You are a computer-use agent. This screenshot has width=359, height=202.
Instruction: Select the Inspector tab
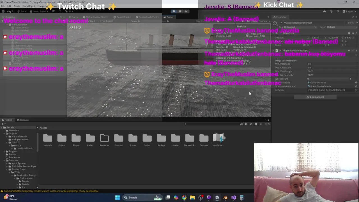(280, 17)
